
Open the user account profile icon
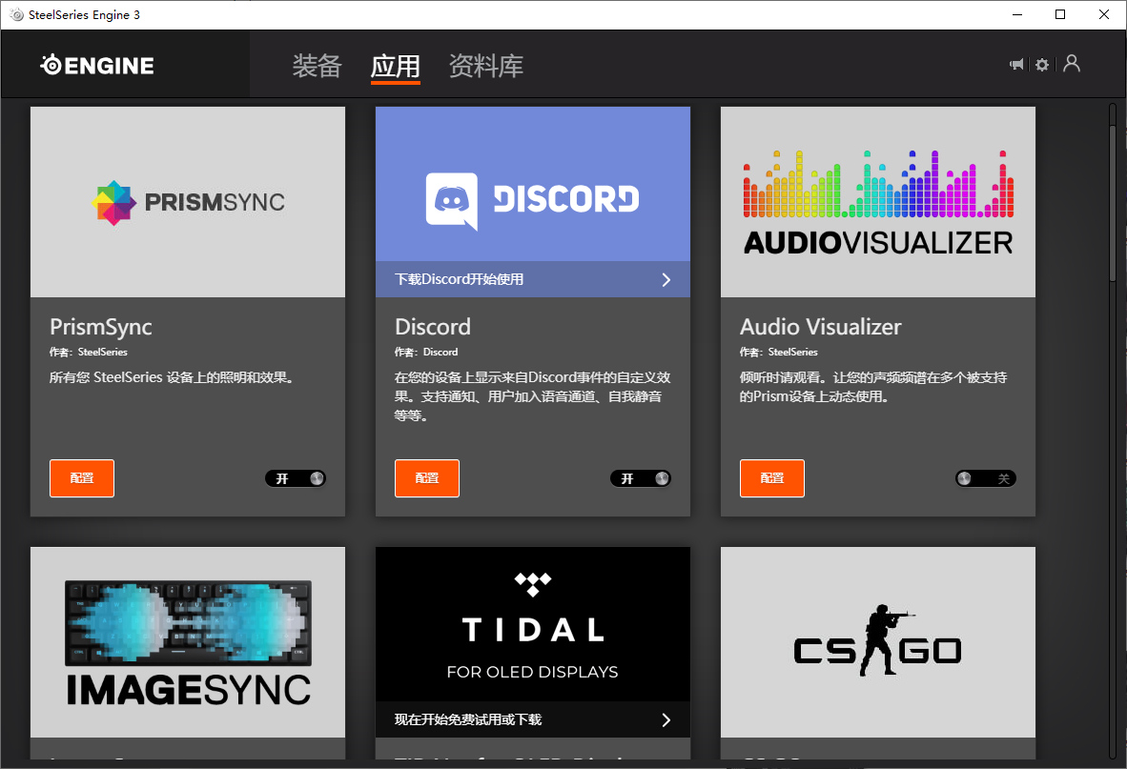(x=1071, y=65)
